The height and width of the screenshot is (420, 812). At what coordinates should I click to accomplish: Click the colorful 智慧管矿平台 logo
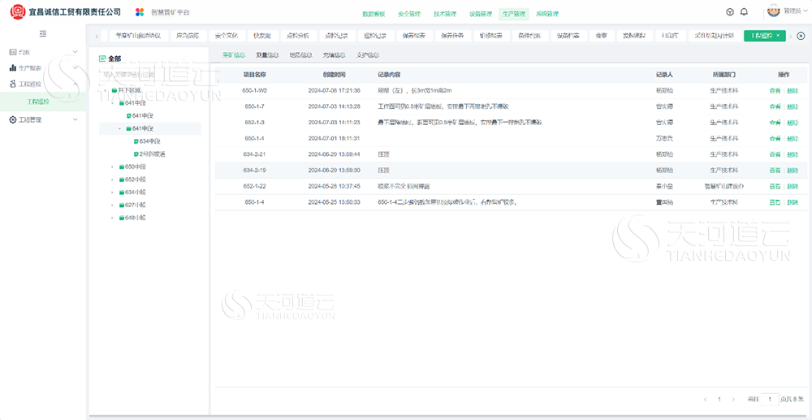point(140,12)
